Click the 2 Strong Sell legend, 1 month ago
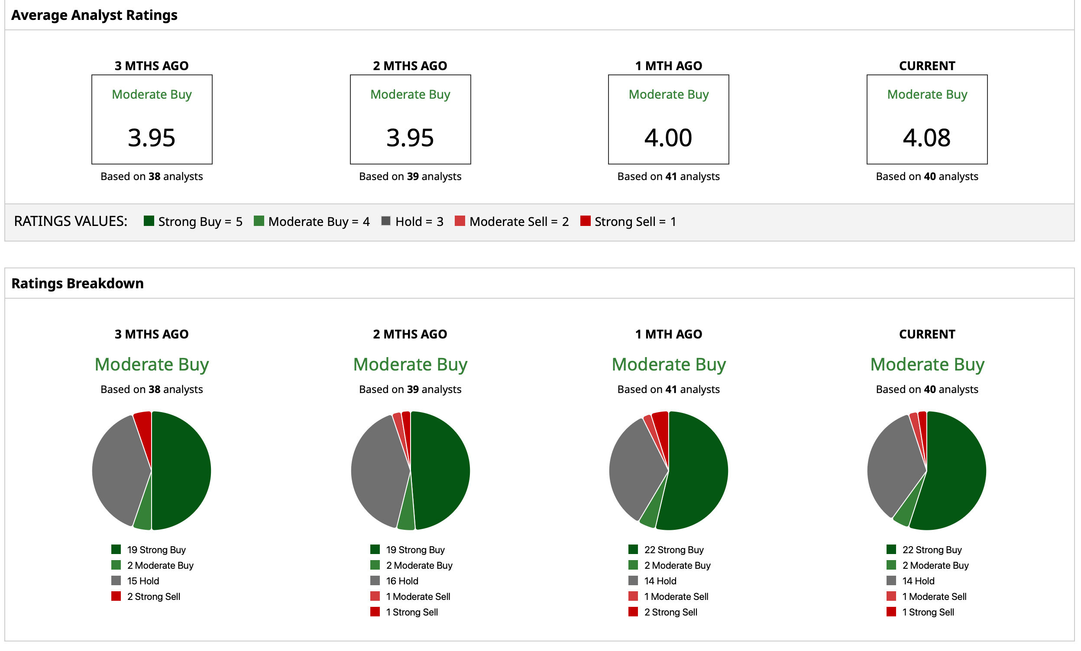Viewport: 1081px width, 651px height. (x=670, y=612)
